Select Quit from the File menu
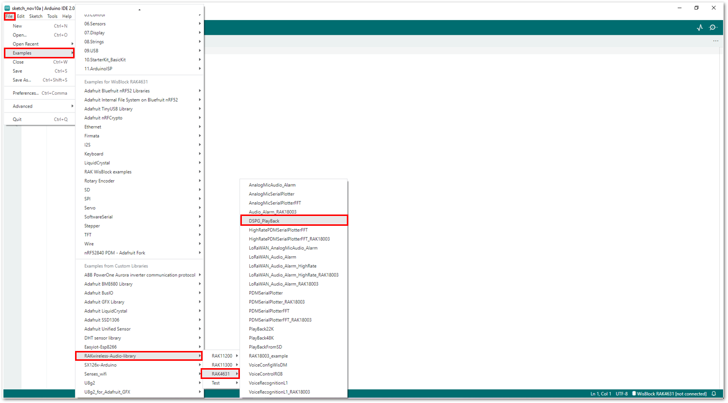 click(x=40, y=119)
